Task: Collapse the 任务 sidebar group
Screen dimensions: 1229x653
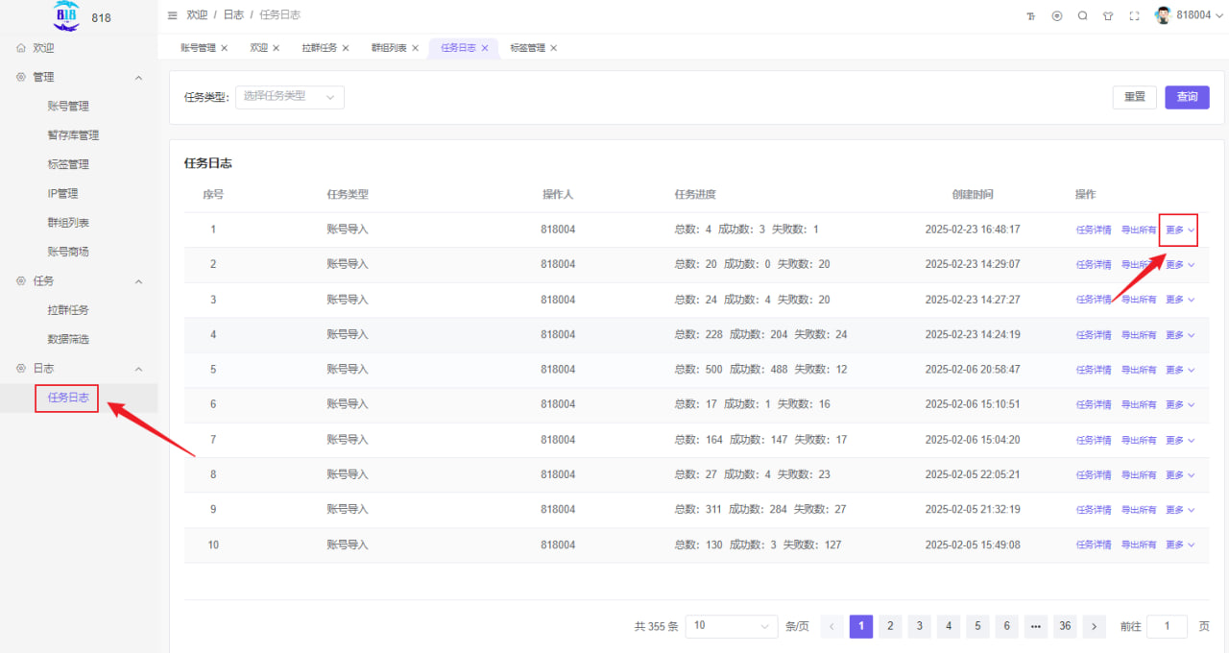Action: click(138, 281)
